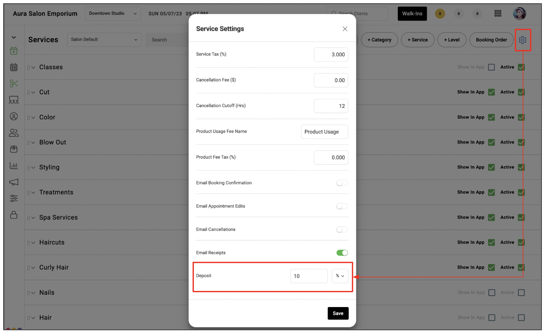Open the services settings gear icon
546x333 pixels.
(522, 40)
